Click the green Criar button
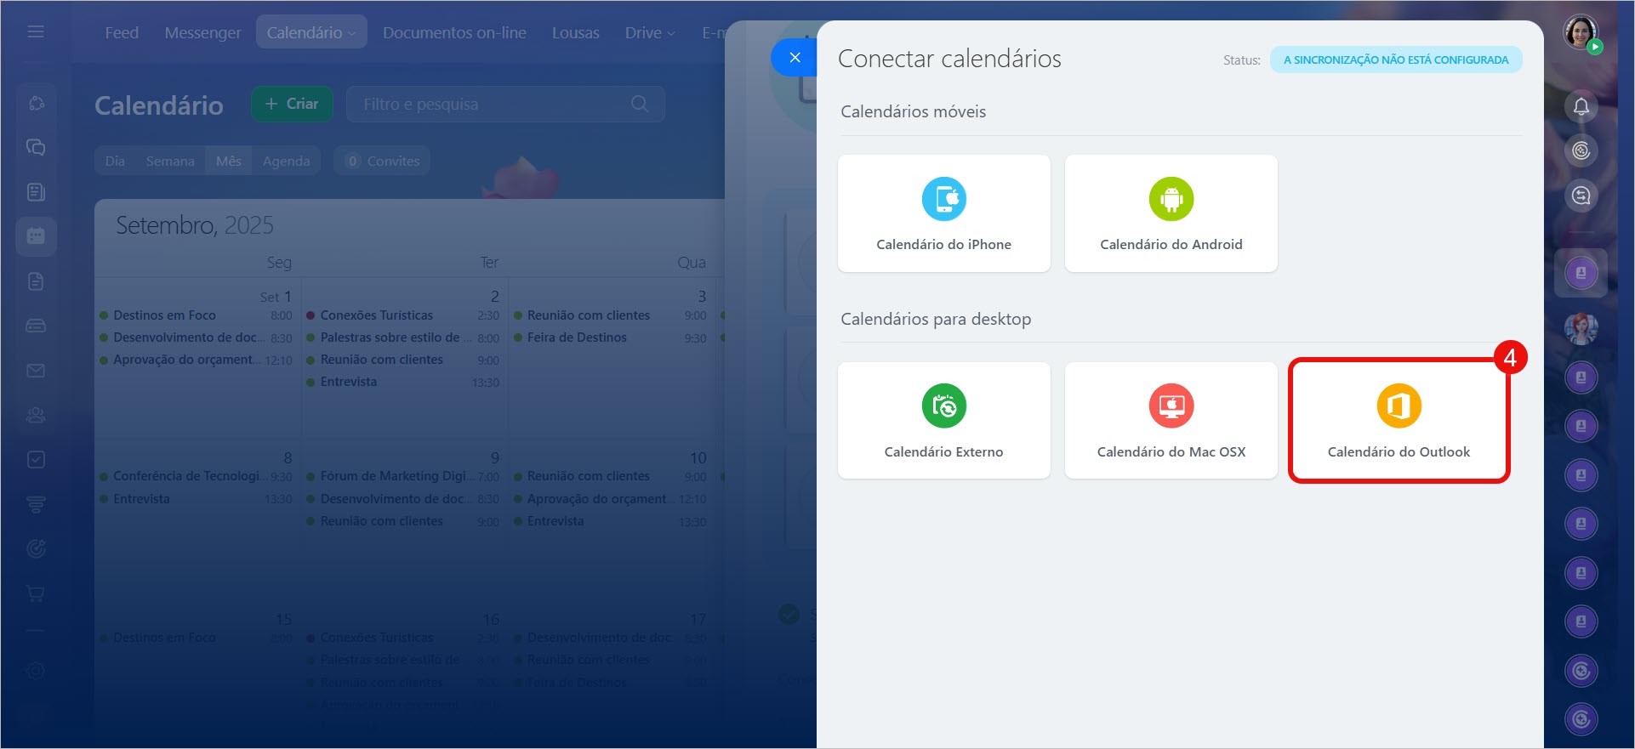Viewport: 1635px width, 749px height. click(x=291, y=104)
